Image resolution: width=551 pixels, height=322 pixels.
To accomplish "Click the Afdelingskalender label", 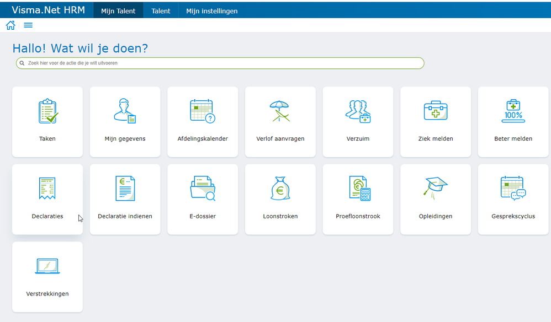I will pyautogui.click(x=203, y=139).
